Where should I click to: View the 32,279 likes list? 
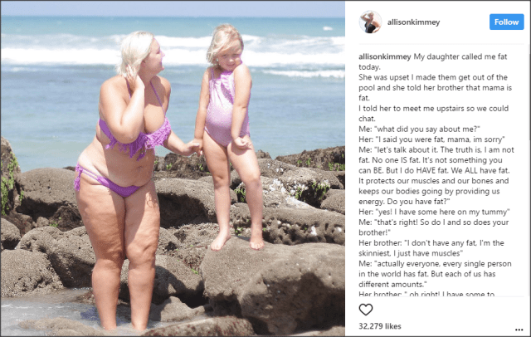380,326
